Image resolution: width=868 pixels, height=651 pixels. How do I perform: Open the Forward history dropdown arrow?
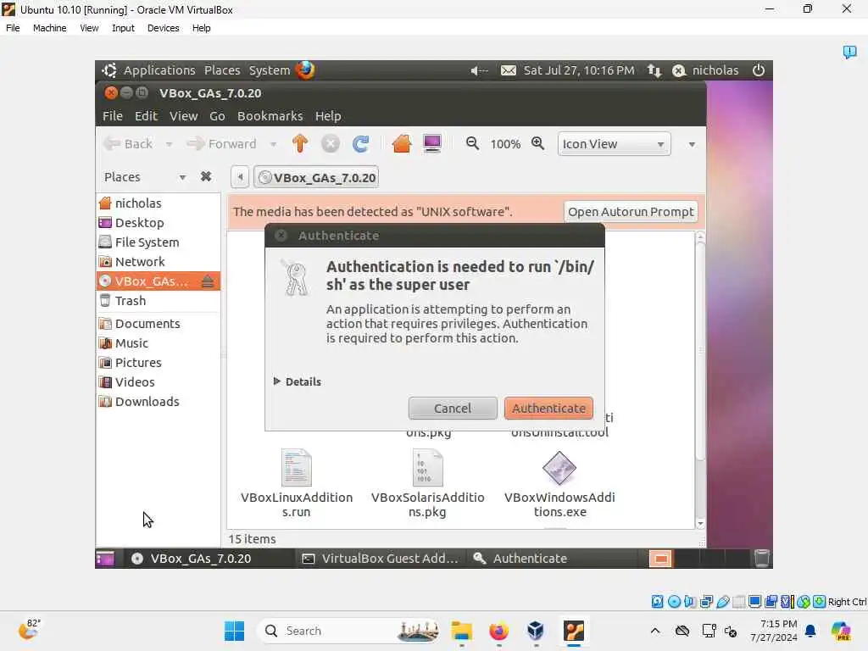click(273, 144)
